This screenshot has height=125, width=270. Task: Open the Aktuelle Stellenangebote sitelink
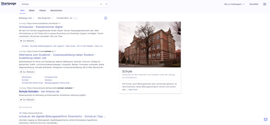[41, 46]
